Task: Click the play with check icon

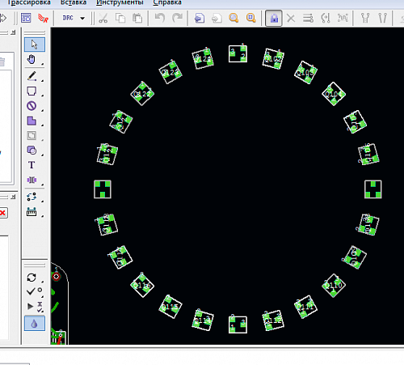Action: click(x=35, y=307)
